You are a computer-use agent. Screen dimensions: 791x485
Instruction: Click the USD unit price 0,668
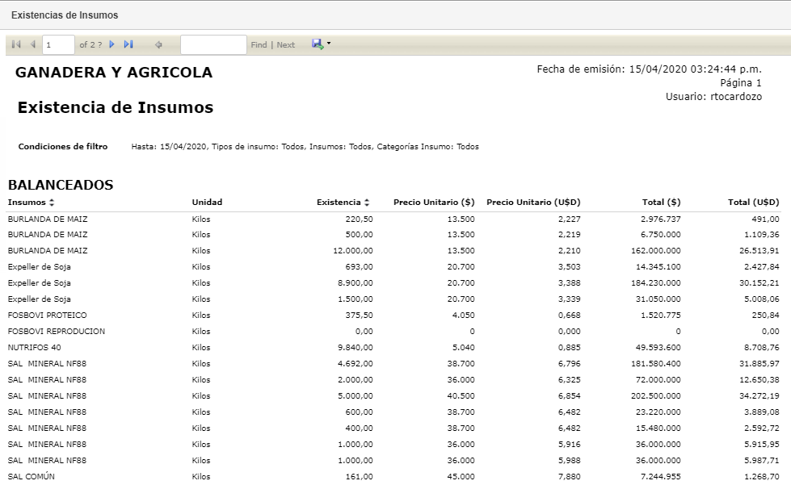pos(570,315)
